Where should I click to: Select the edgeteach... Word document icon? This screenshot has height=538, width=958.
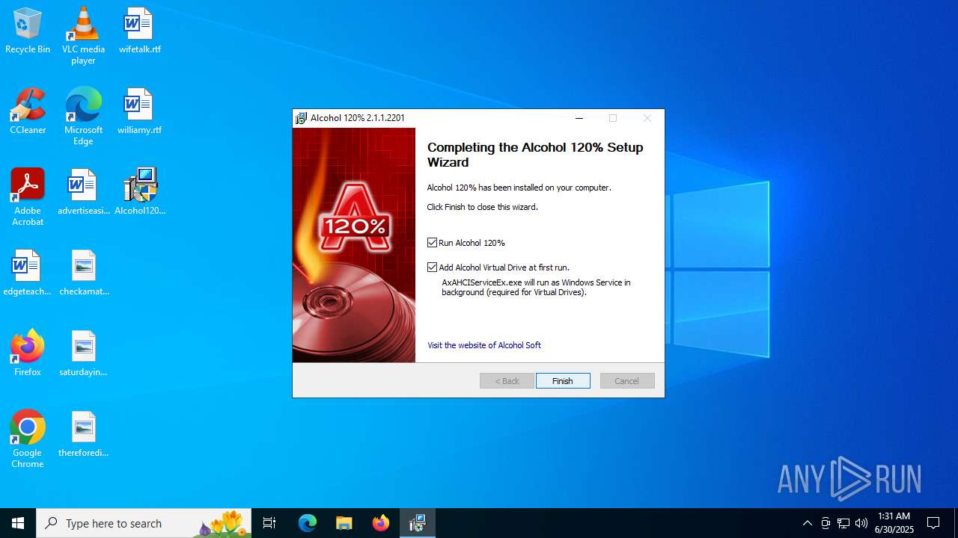tap(28, 273)
